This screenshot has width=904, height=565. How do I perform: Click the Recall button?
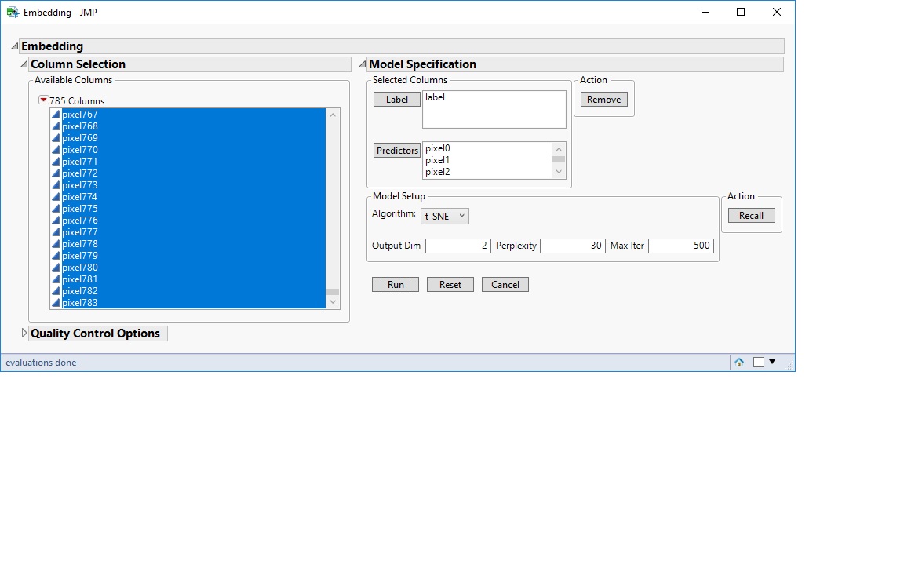(x=751, y=215)
